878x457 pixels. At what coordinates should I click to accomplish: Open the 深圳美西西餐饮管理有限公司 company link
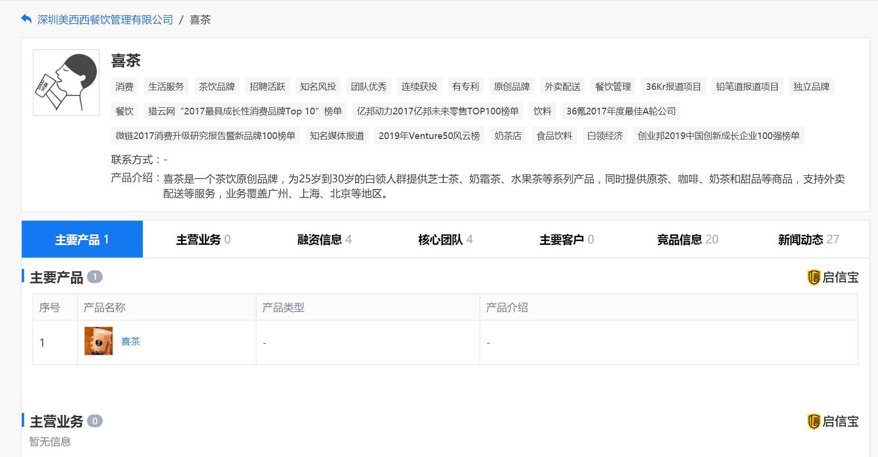click(x=105, y=19)
